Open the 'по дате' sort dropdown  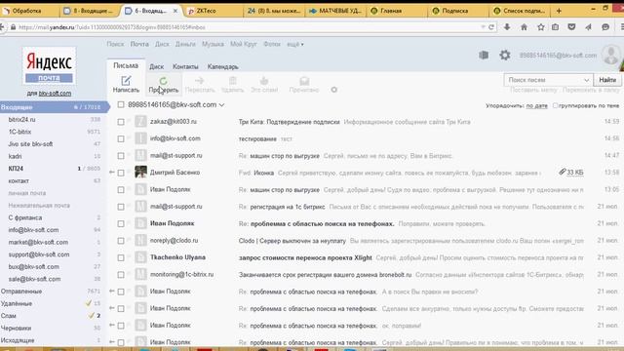point(537,106)
